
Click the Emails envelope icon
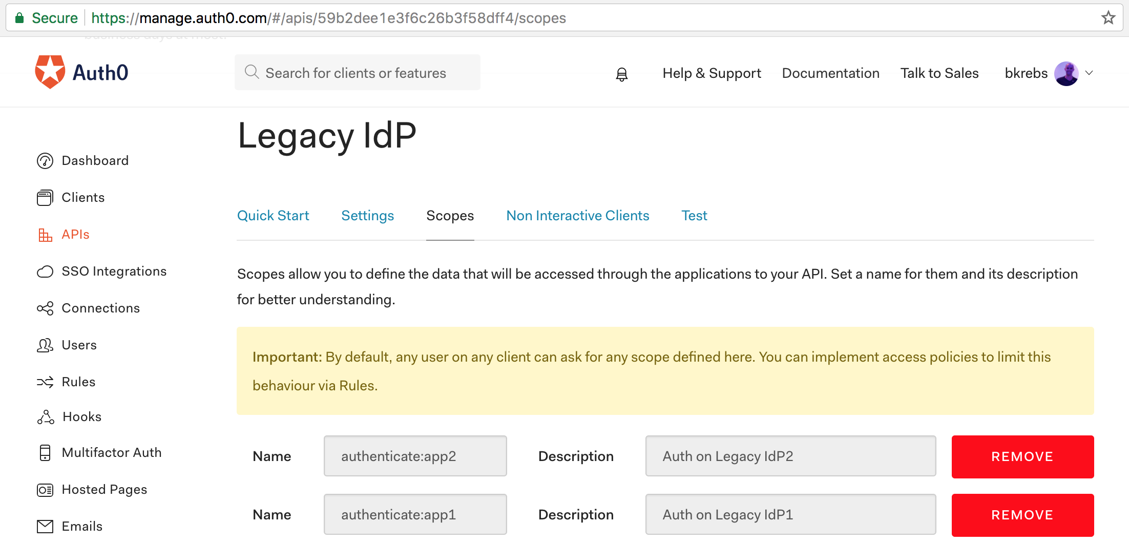click(45, 527)
